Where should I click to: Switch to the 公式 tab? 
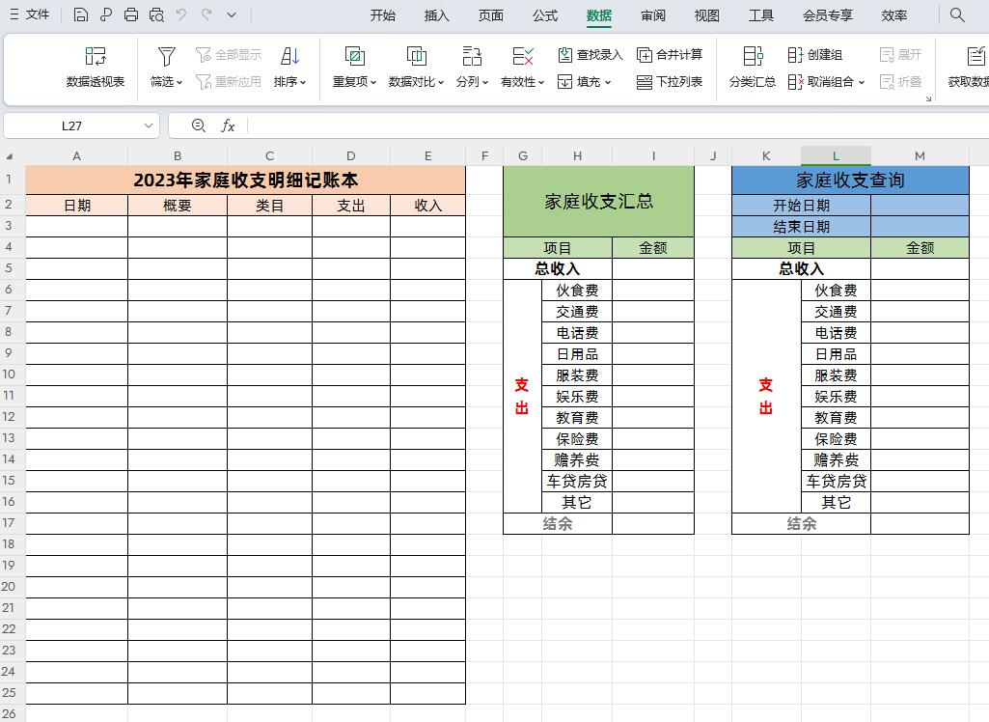[545, 15]
